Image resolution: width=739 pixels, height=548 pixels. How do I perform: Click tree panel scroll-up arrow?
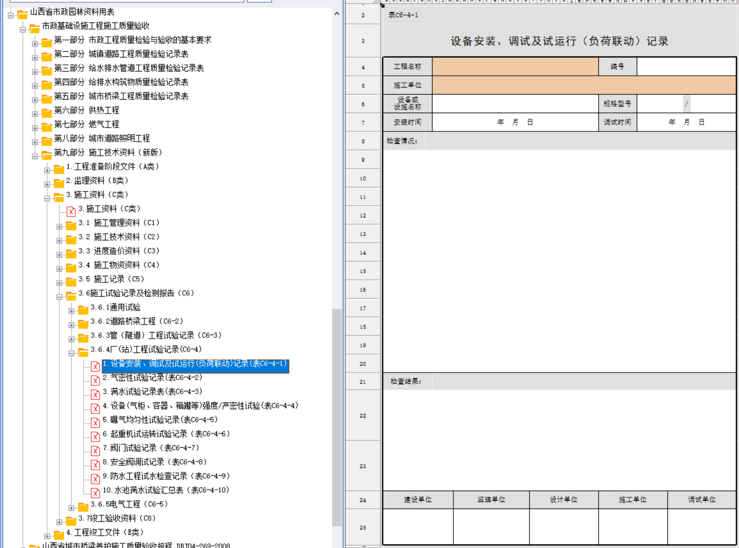click(337, 14)
